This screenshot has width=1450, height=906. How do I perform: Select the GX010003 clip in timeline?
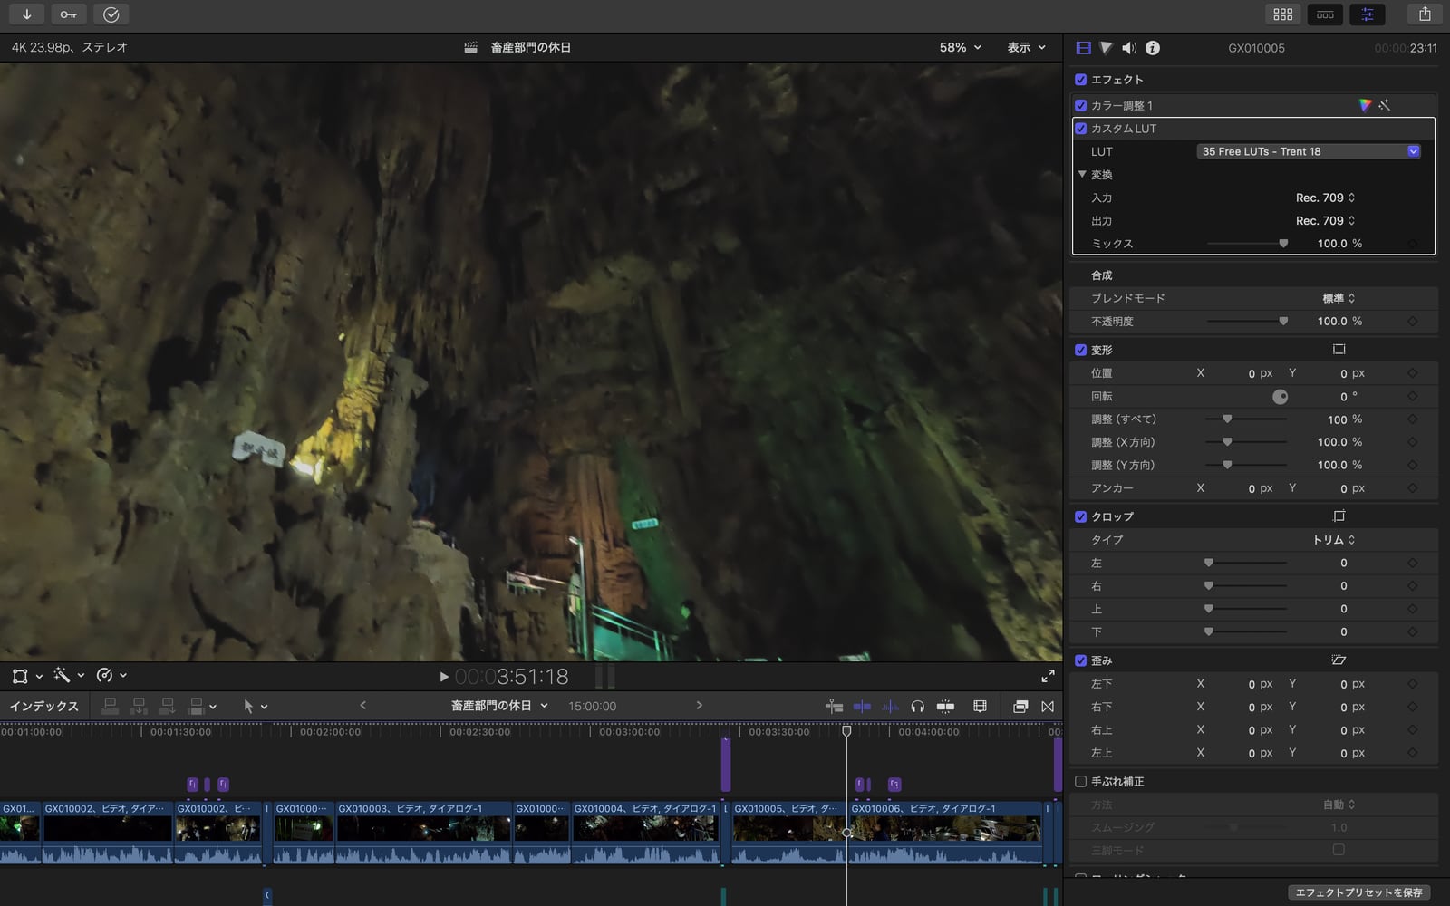point(422,827)
